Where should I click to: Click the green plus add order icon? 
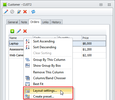coord(12,31)
